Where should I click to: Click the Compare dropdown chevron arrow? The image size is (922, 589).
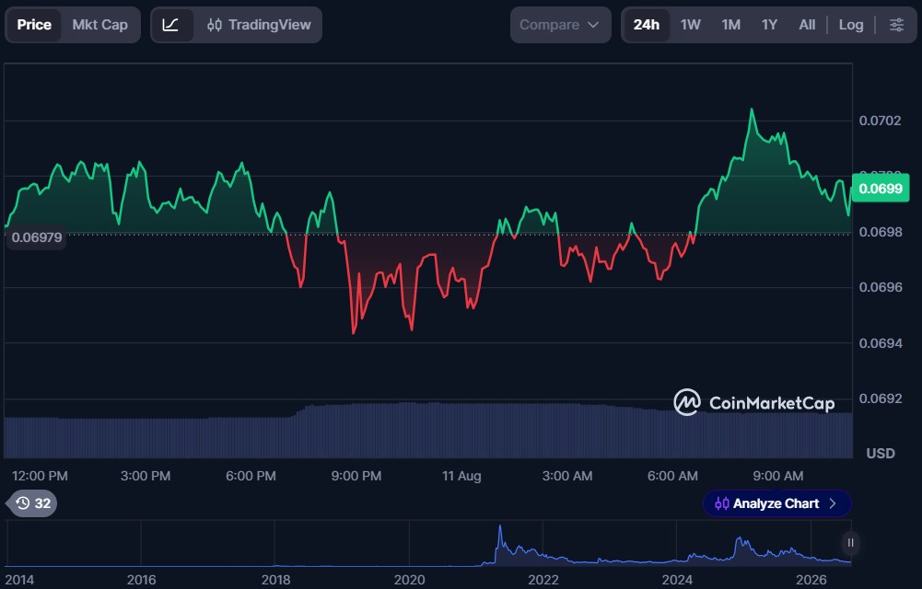coord(593,25)
